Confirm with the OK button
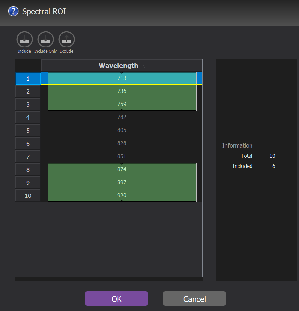 point(116,299)
